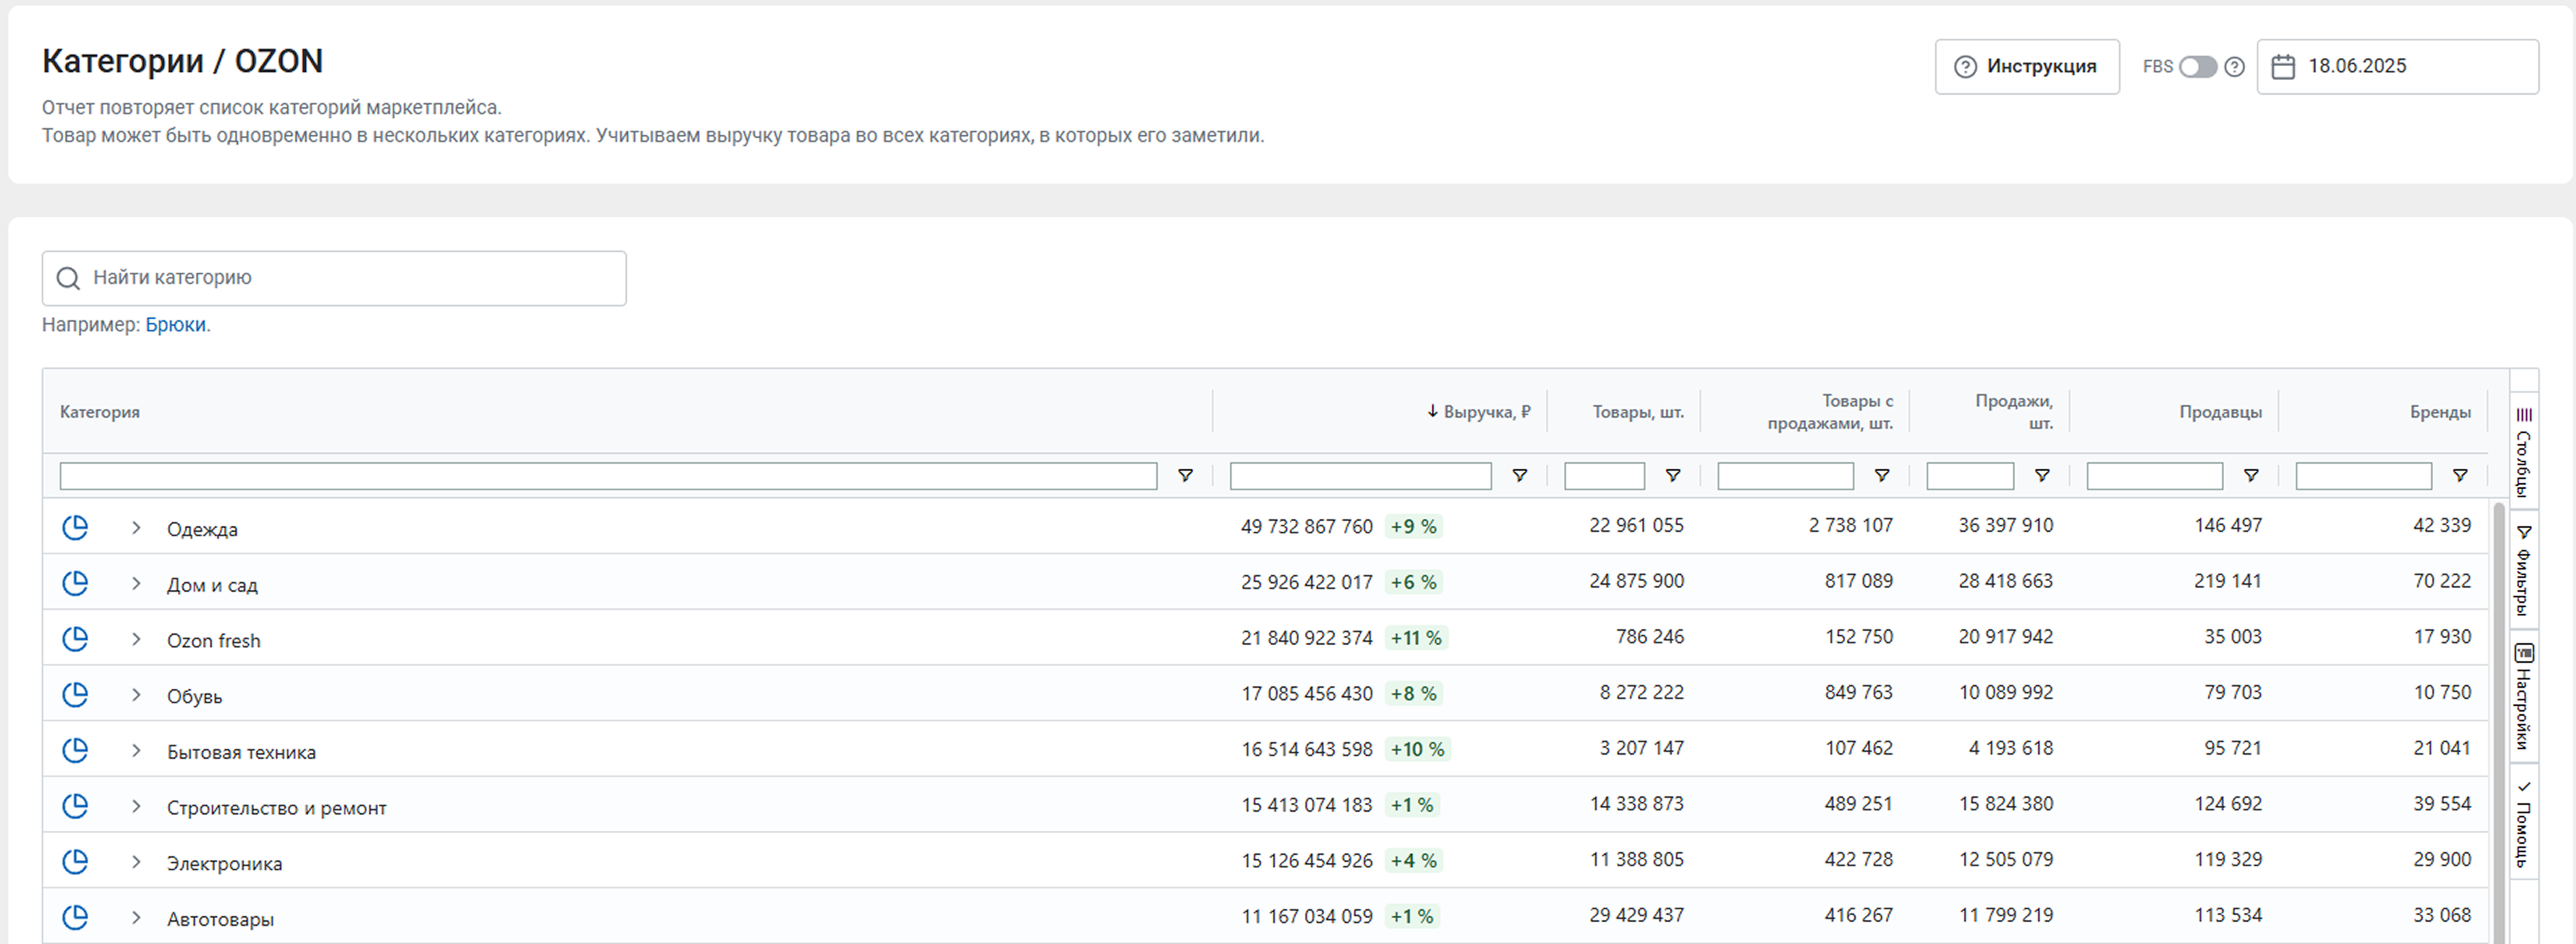The image size is (2576, 944).
Task: Open pie chart icon for Строительство и ремонт
Action: click(75, 805)
